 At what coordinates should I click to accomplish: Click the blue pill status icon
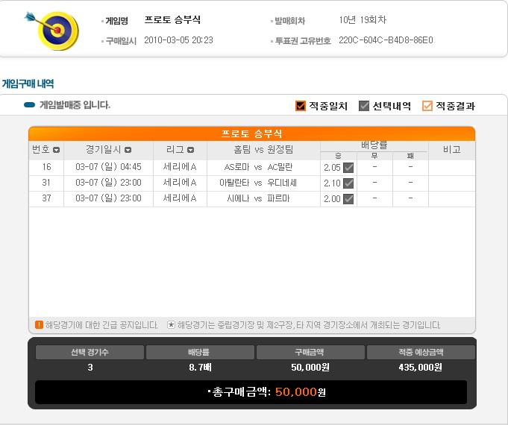tap(30, 104)
